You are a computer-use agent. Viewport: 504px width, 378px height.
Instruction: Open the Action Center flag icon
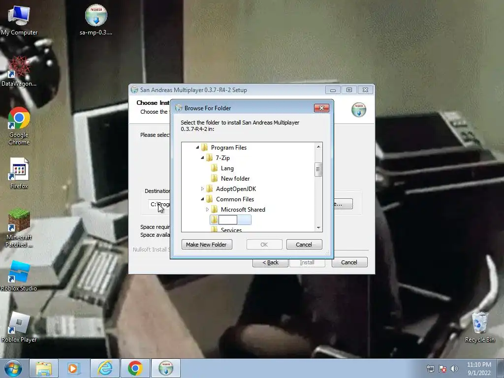(442, 369)
